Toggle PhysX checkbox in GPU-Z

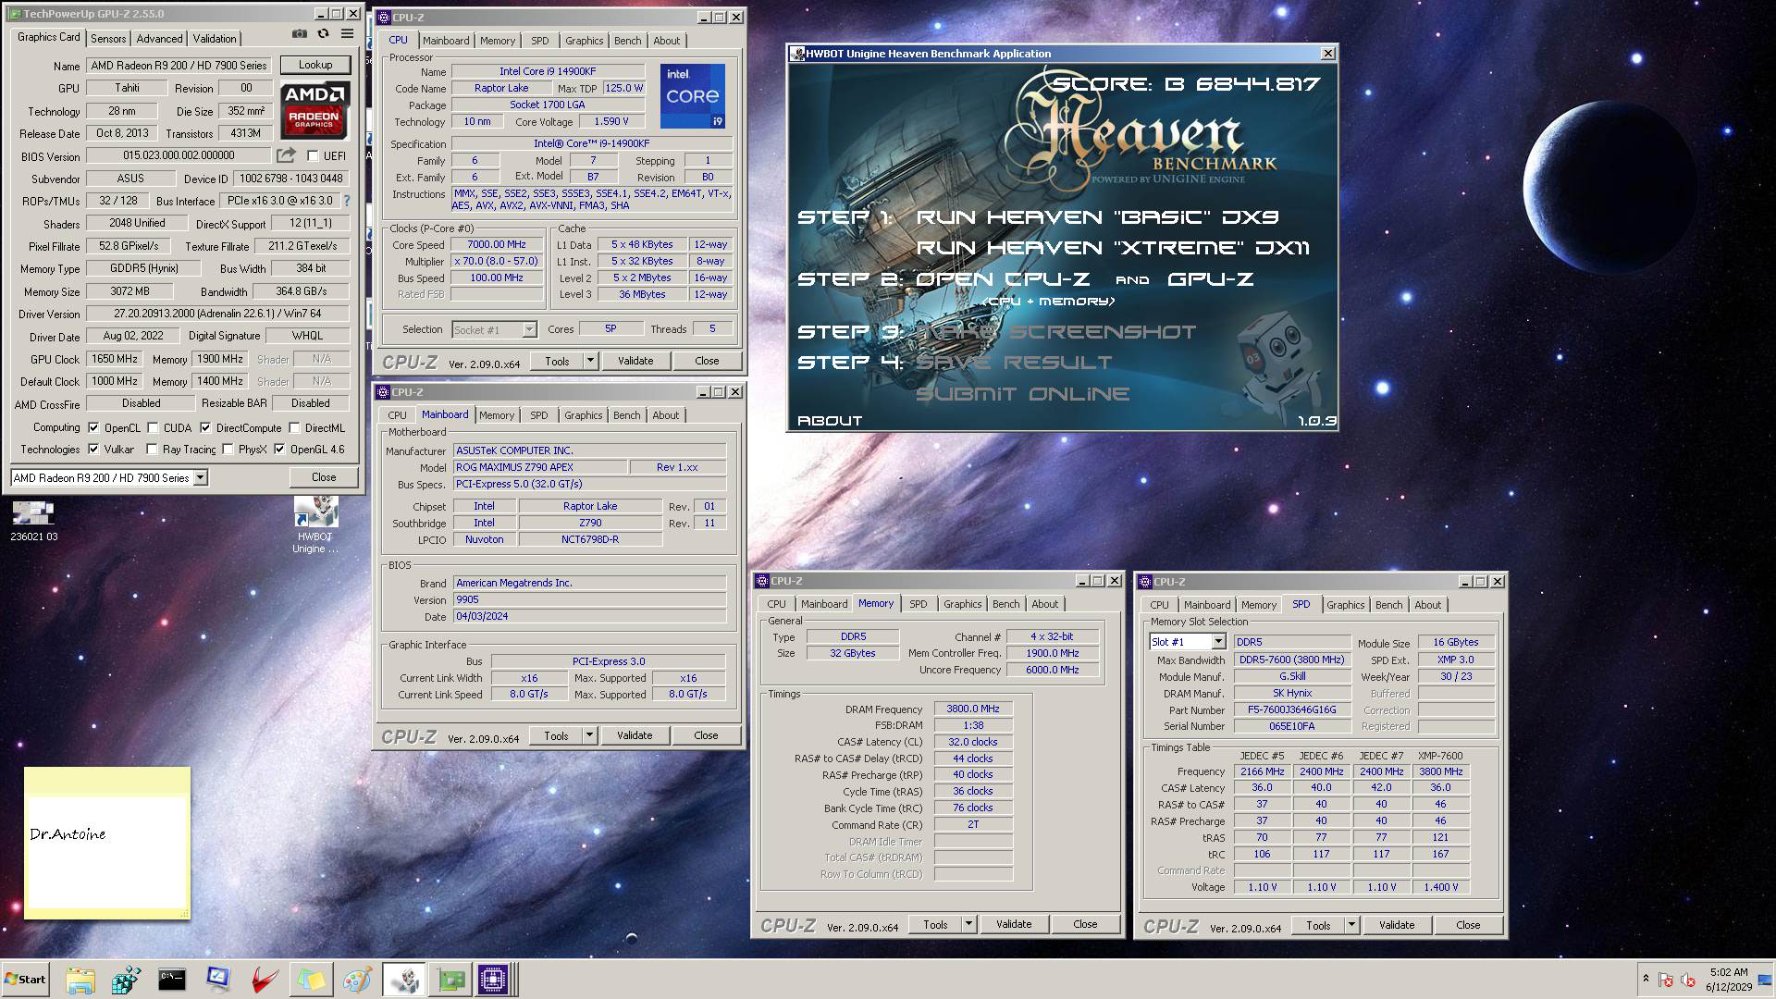point(227,449)
